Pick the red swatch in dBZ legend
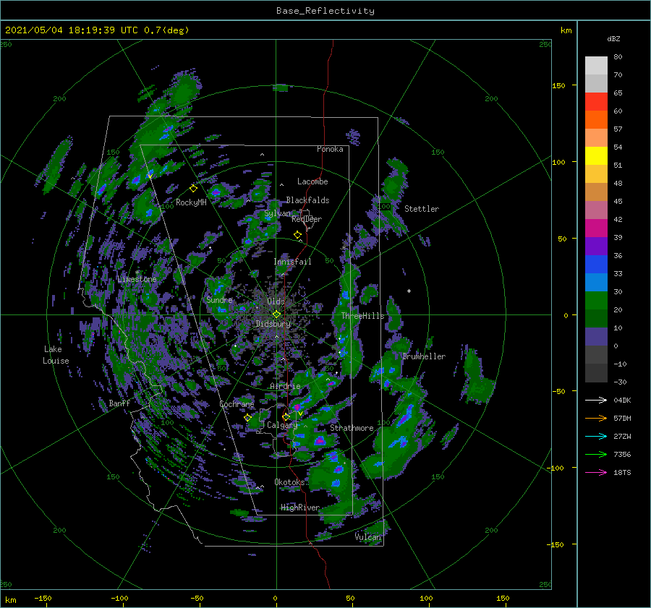 (x=596, y=102)
